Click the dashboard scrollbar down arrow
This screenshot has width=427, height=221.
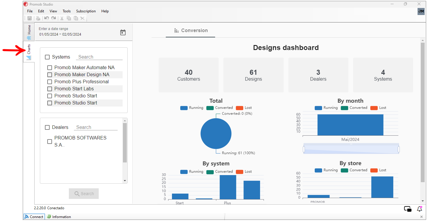[423, 201]
